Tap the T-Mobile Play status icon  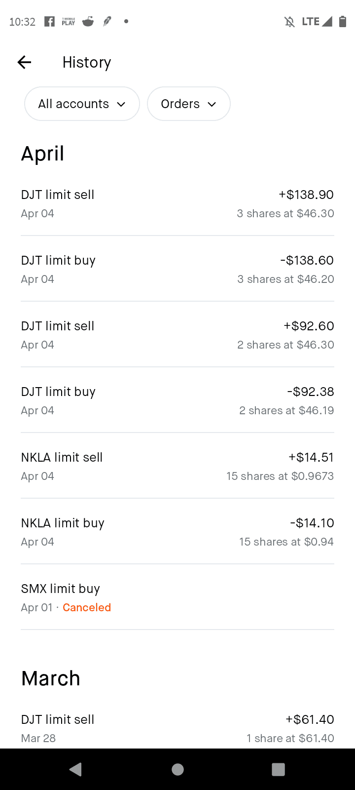click(69, 21)
